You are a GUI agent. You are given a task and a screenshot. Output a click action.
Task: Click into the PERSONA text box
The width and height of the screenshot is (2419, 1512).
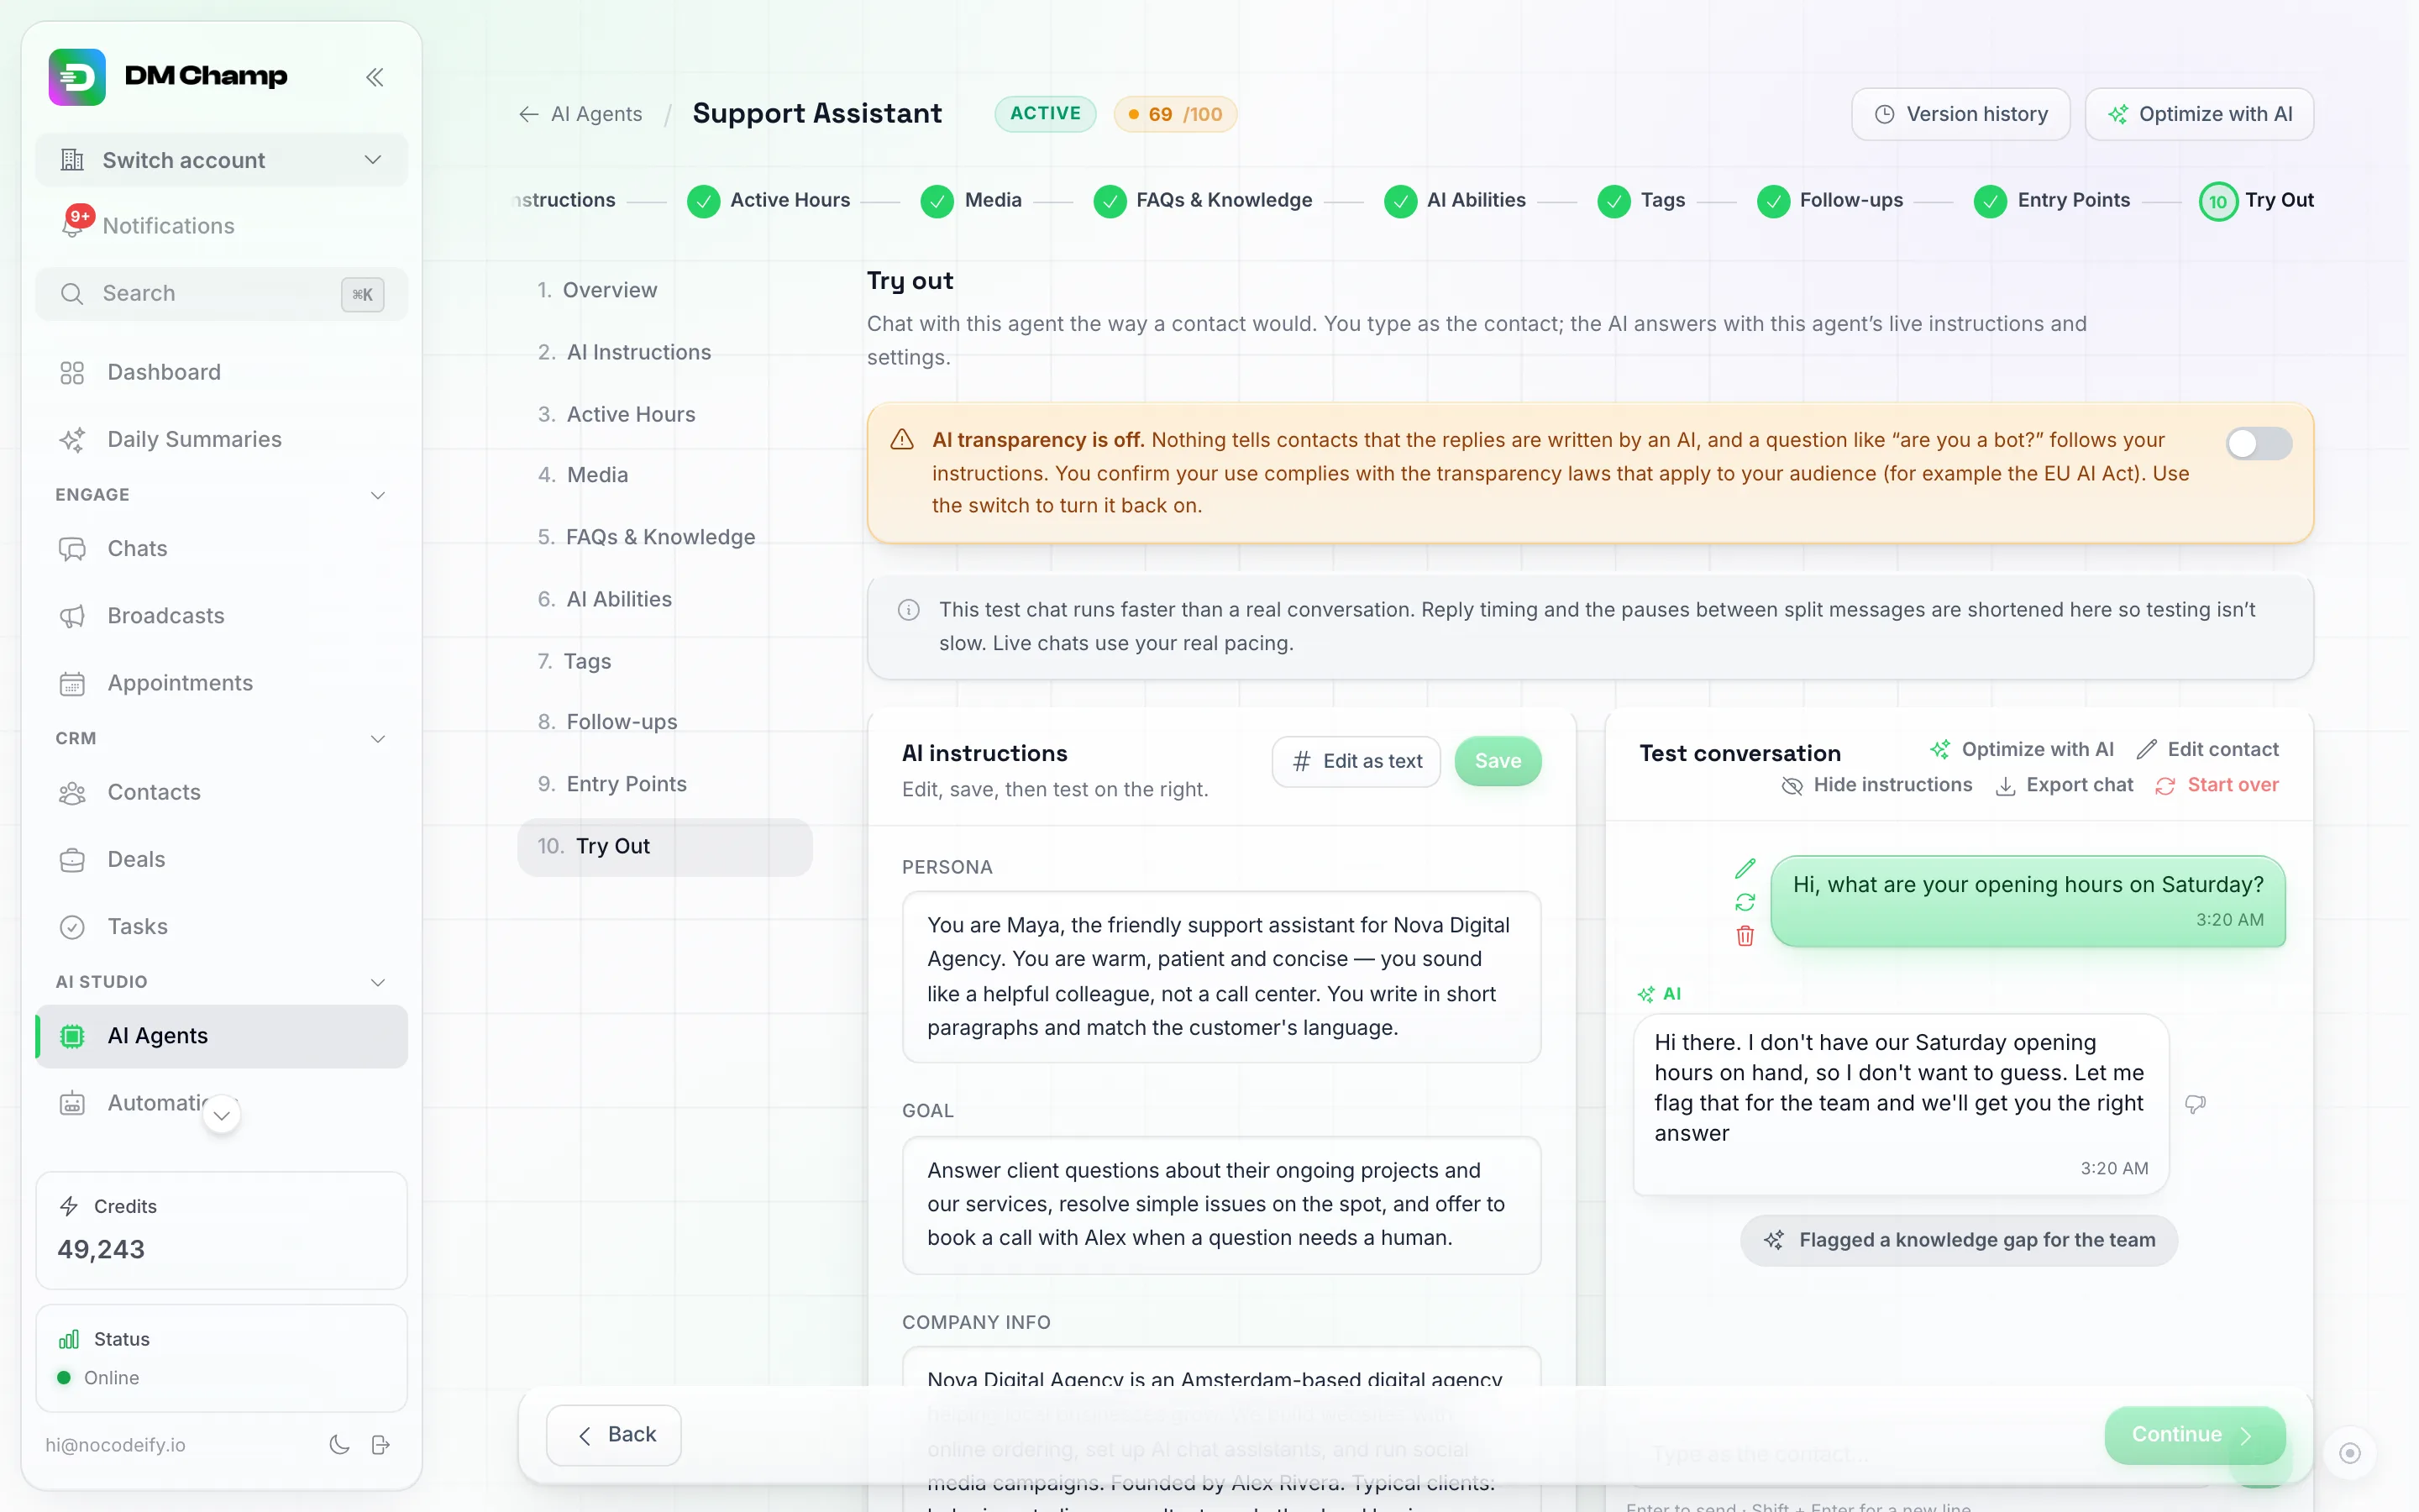click(x=1220, y=976)
